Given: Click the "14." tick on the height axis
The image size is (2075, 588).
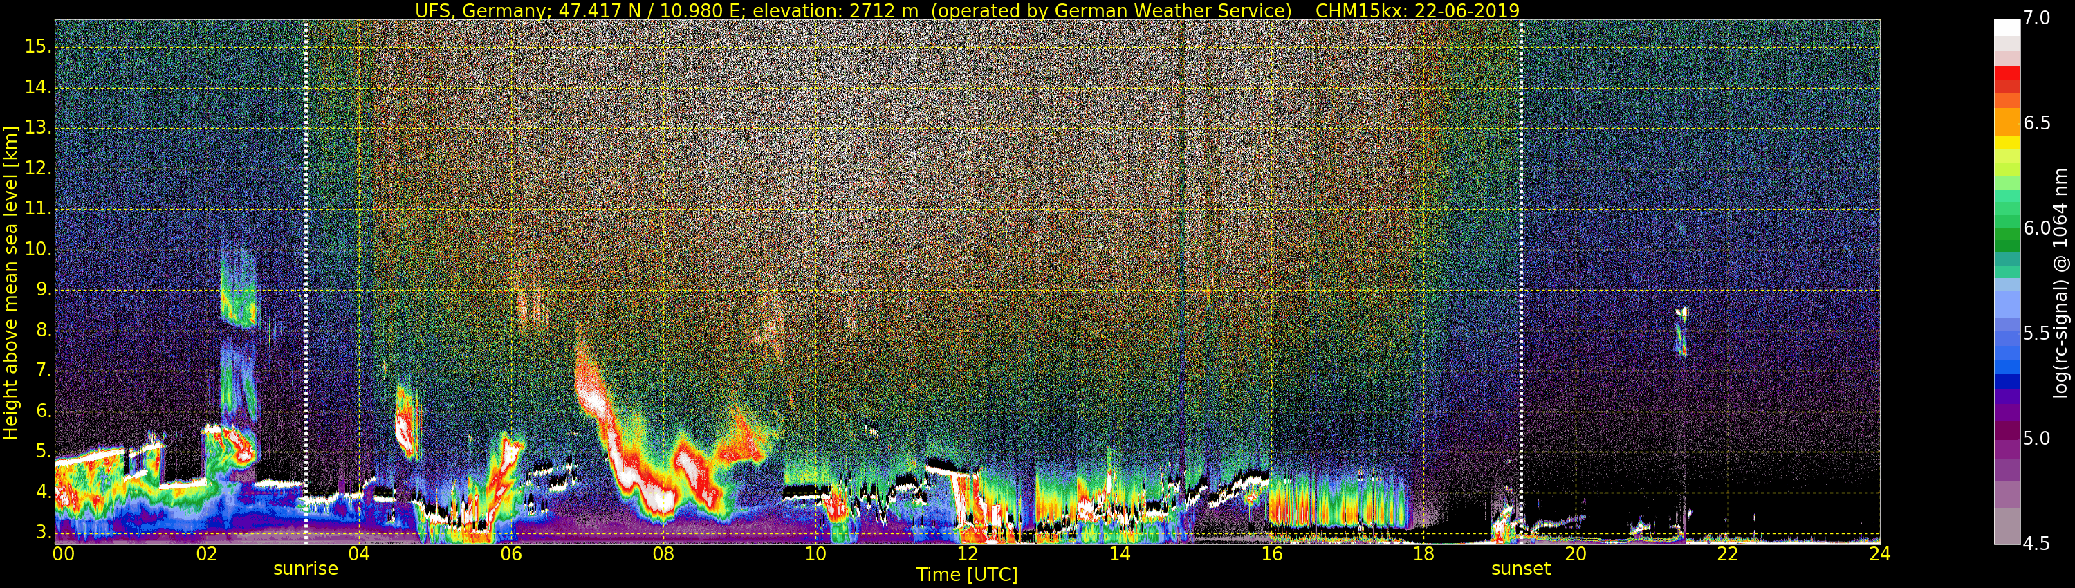Looking at the screenshot, I should 37,87.
